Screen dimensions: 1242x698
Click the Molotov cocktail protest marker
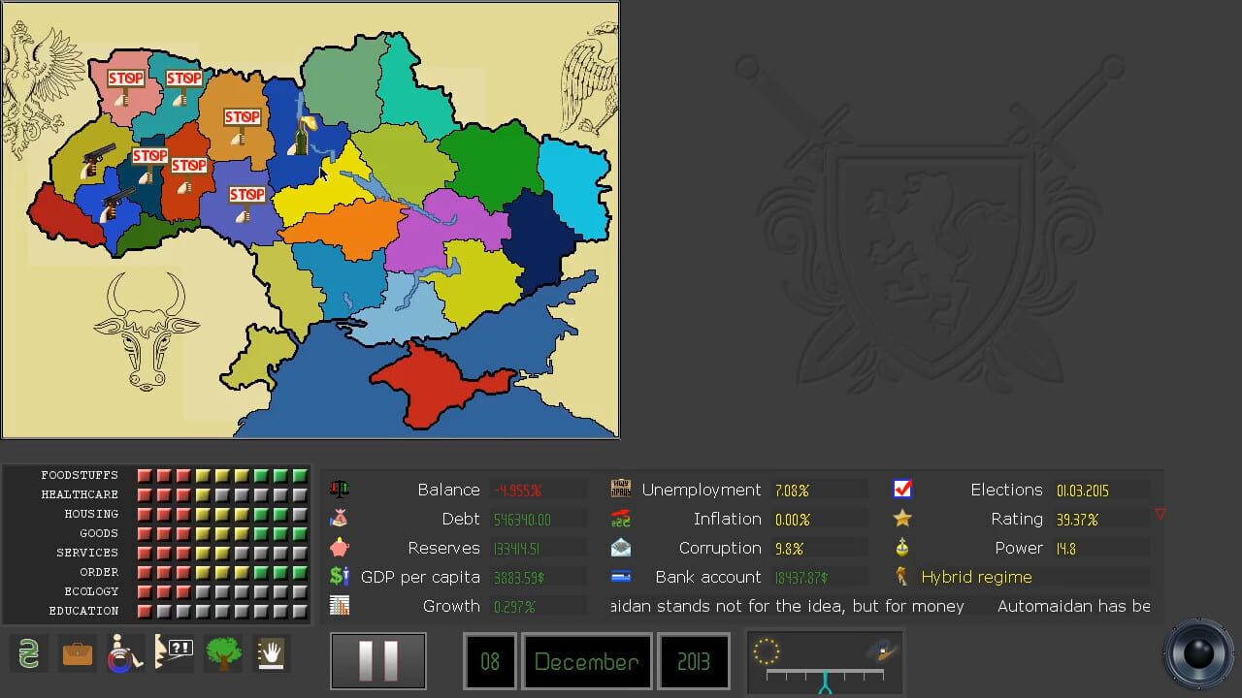pos(303,136)
